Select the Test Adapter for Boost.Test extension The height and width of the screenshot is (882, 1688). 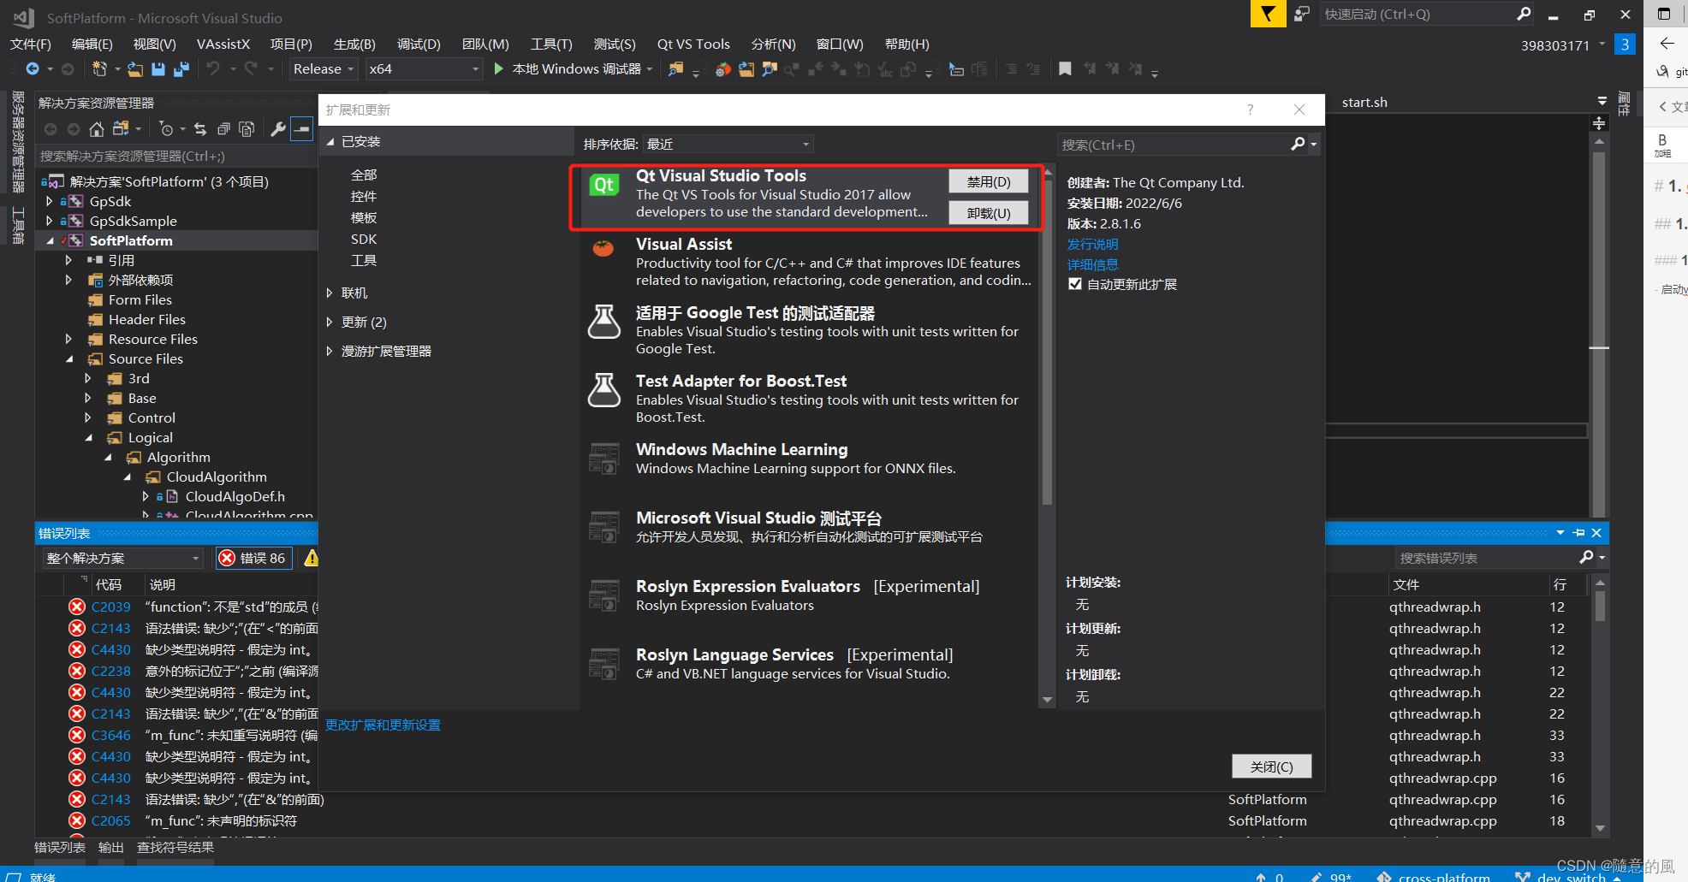tap(809, 399)
